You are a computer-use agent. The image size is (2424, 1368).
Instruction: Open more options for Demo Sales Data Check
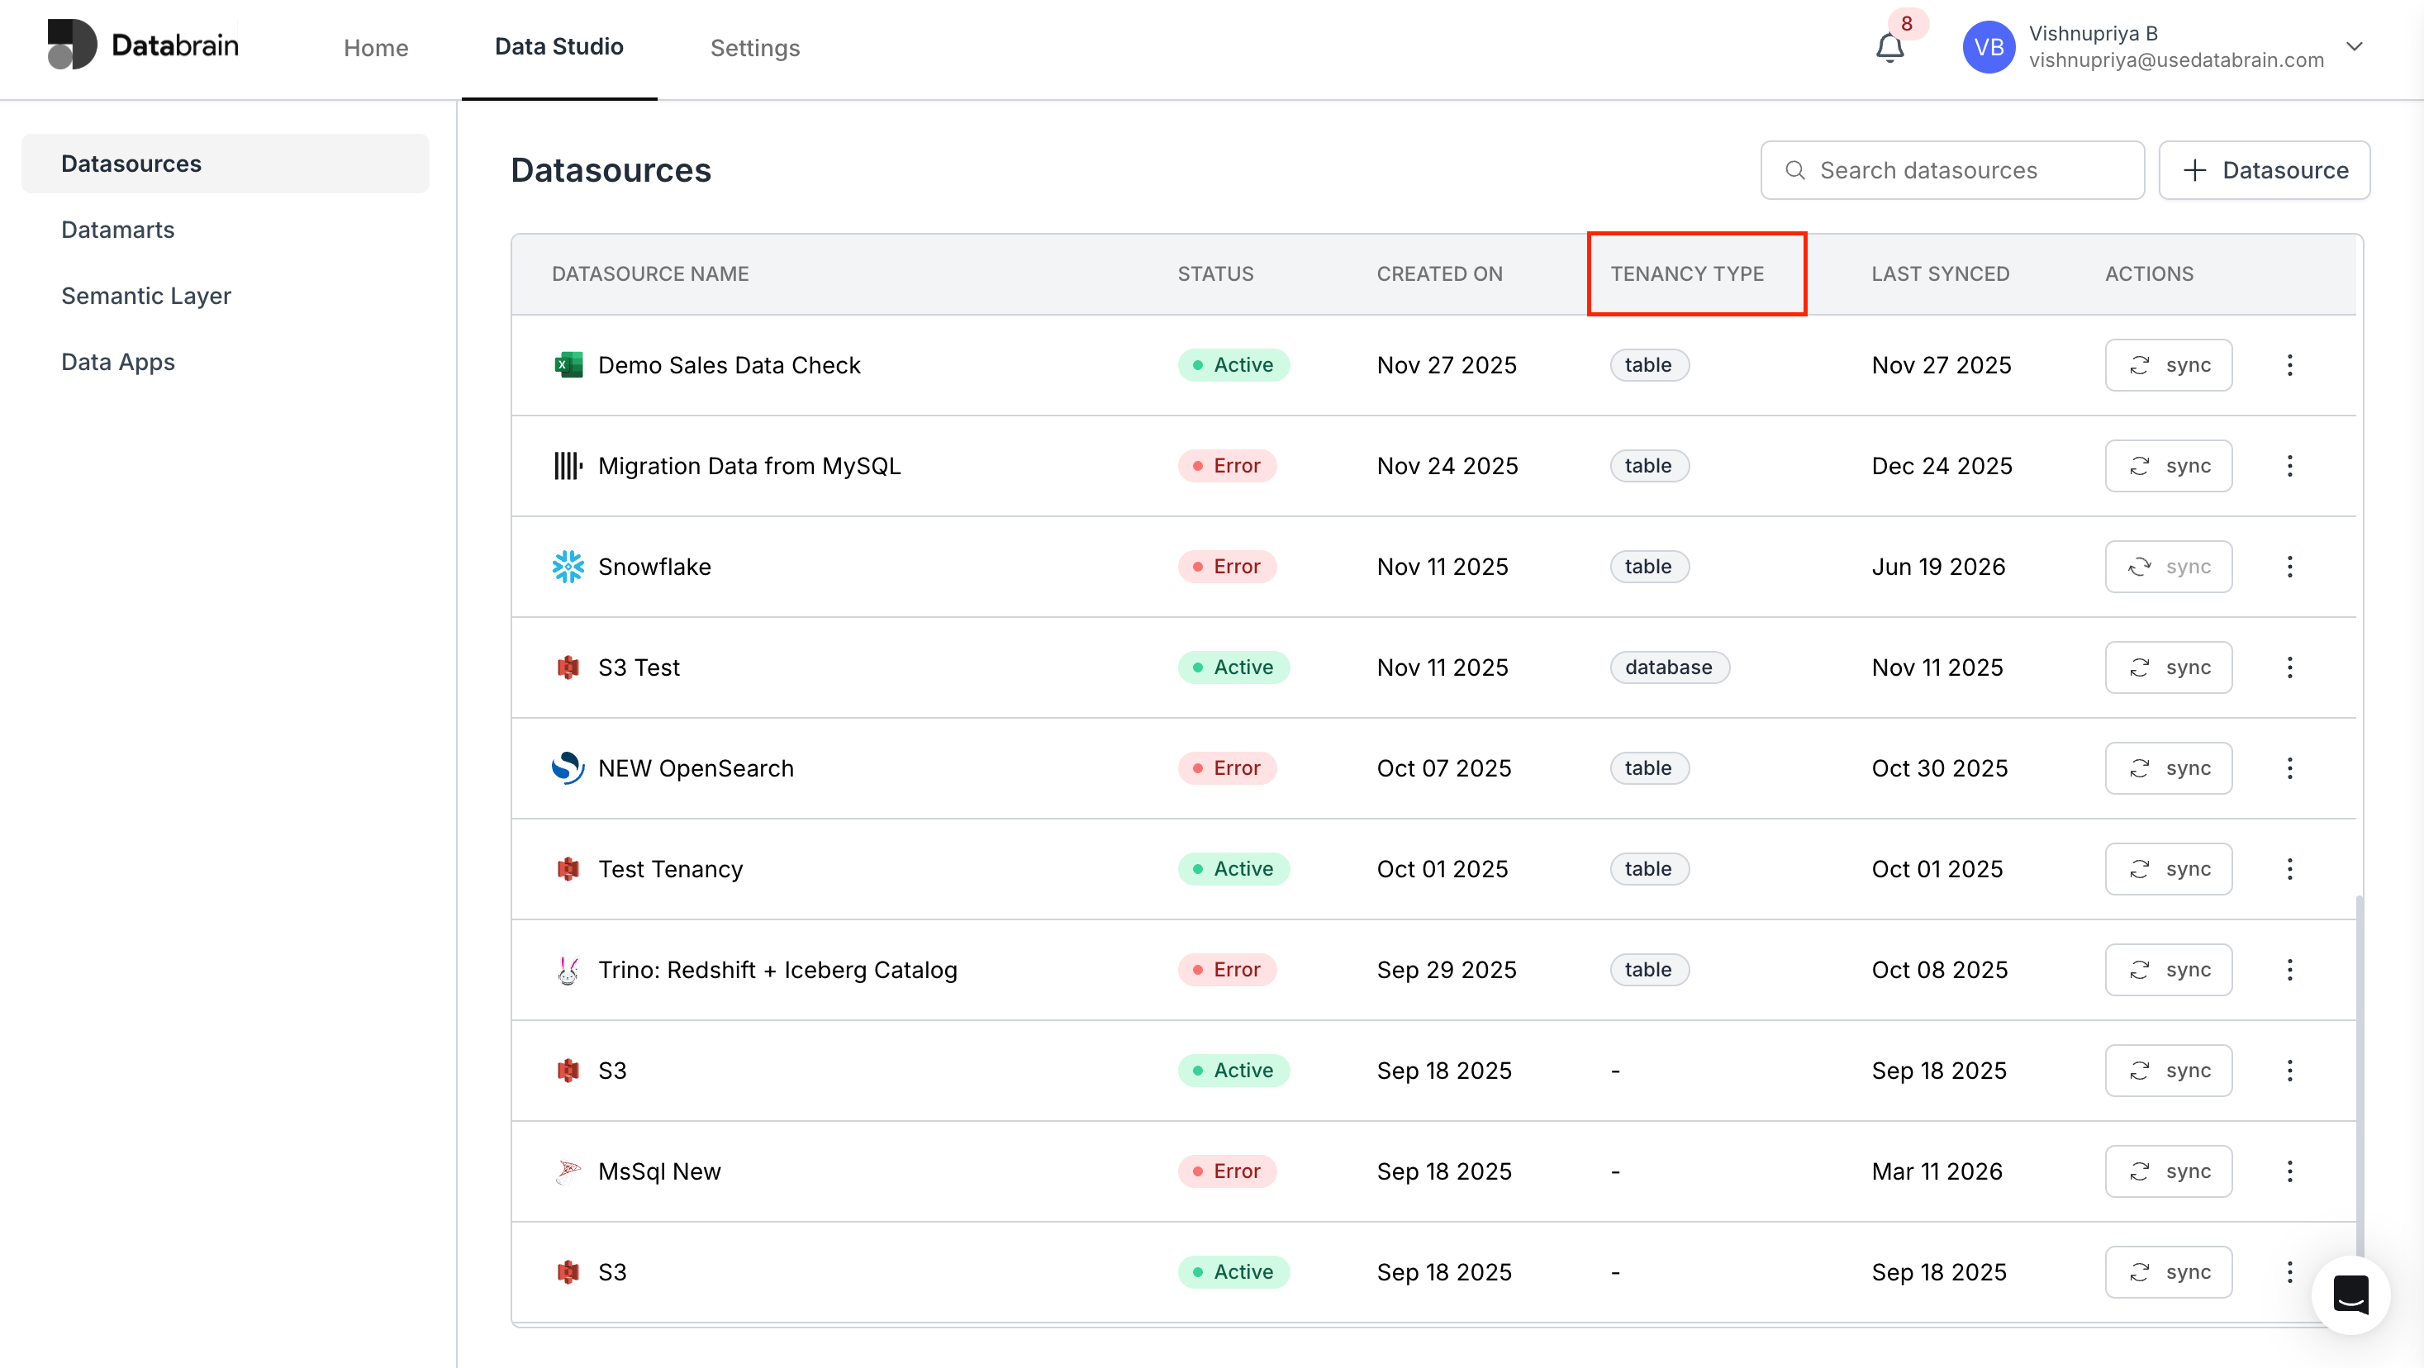pyautogui.click(x=2289, y=365)
